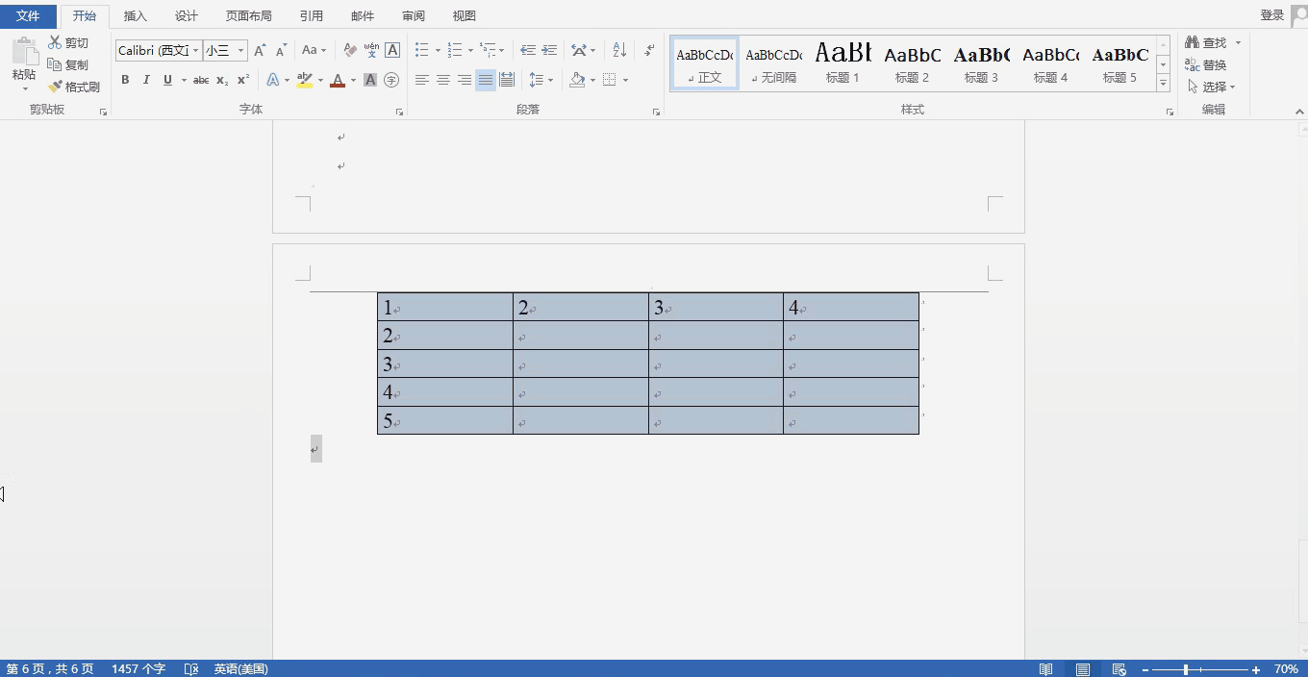The width and height of the screenshot is (1308, 677).
Task: Open the font name dropdown (Calibri)
Action: [196, 50]
